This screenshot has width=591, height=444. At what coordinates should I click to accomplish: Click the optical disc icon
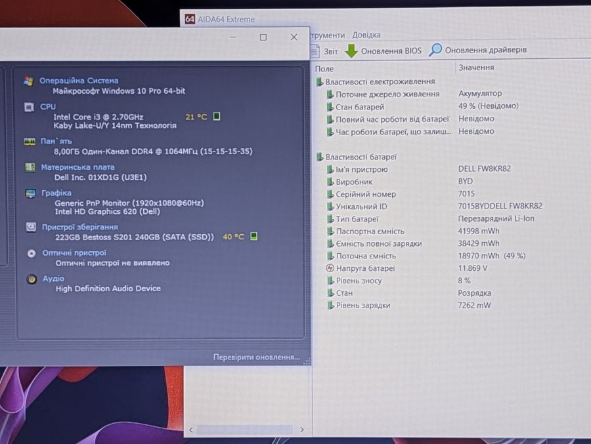32,253
